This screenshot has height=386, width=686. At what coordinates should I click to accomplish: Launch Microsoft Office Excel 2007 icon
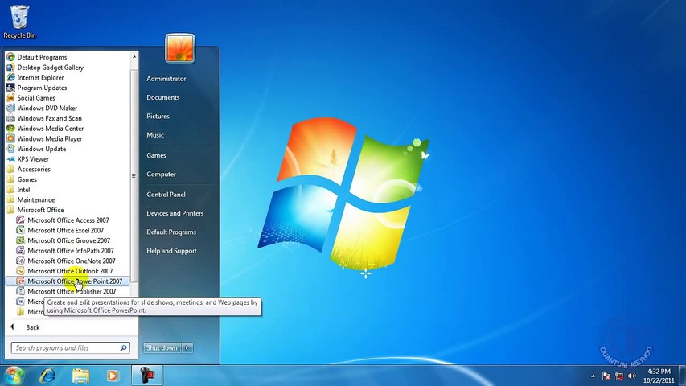pyautogui.click(x=20, y=230)
